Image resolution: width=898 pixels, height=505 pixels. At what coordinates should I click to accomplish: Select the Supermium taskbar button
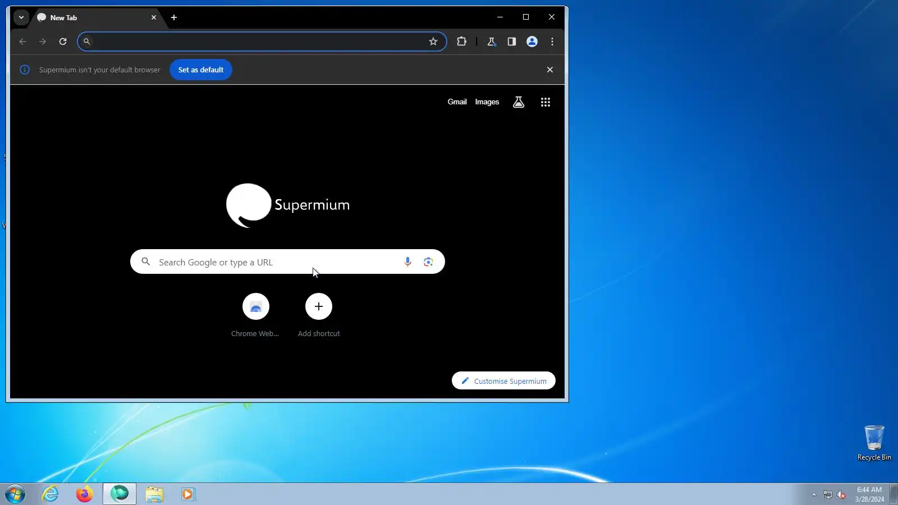[x=120, y=494]
